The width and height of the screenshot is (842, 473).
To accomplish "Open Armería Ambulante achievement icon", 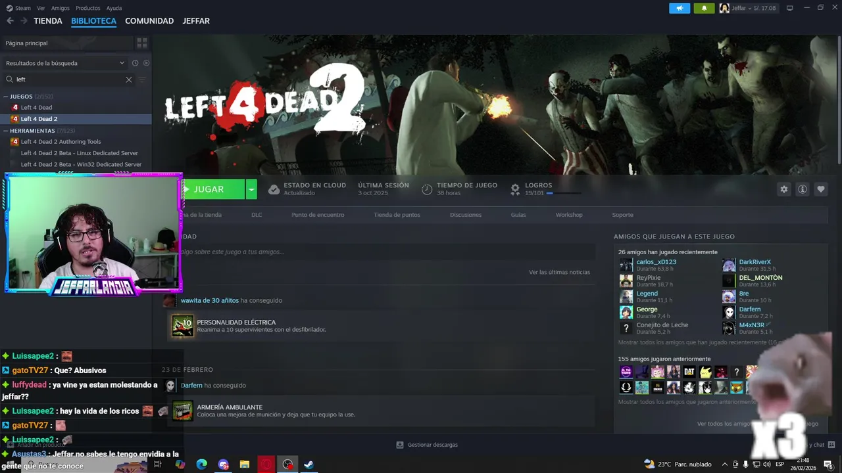I will click(183, 411).
